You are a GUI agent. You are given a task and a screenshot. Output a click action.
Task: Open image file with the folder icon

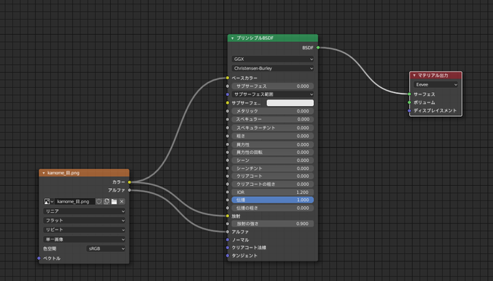pyautogui.click(x=114, y=201)
